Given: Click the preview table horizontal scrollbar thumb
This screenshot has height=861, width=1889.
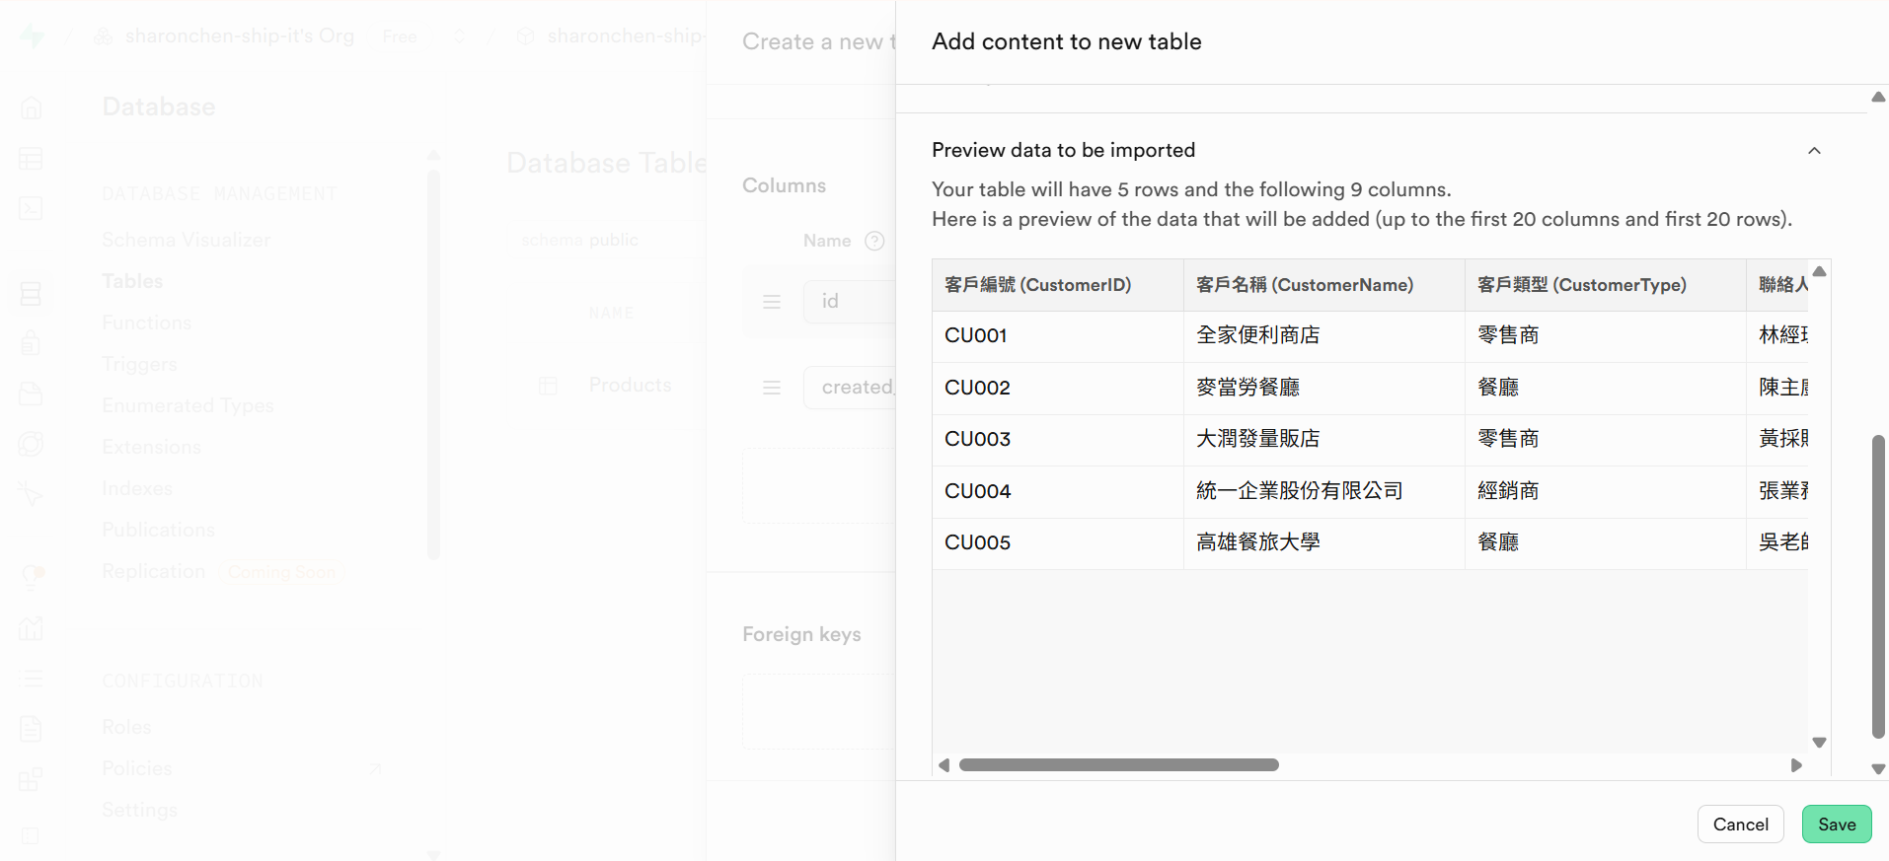Looking at the screenshot, I should pos(1118,765).
